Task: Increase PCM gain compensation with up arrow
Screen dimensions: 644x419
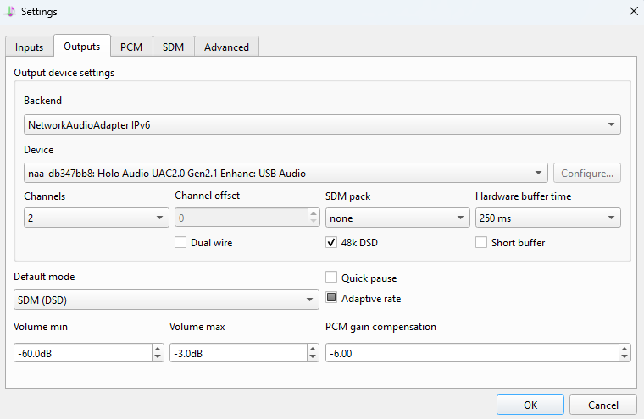Action: click(x=625, y=349)
